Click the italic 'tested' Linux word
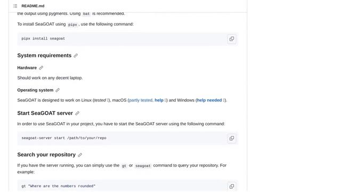The height and width of the screenshot is (192, 341). pos(100,100)
